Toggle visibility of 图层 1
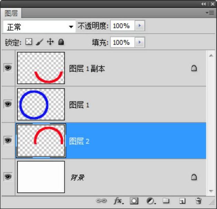This screenshot has height=209, width=217. (8, 104)
